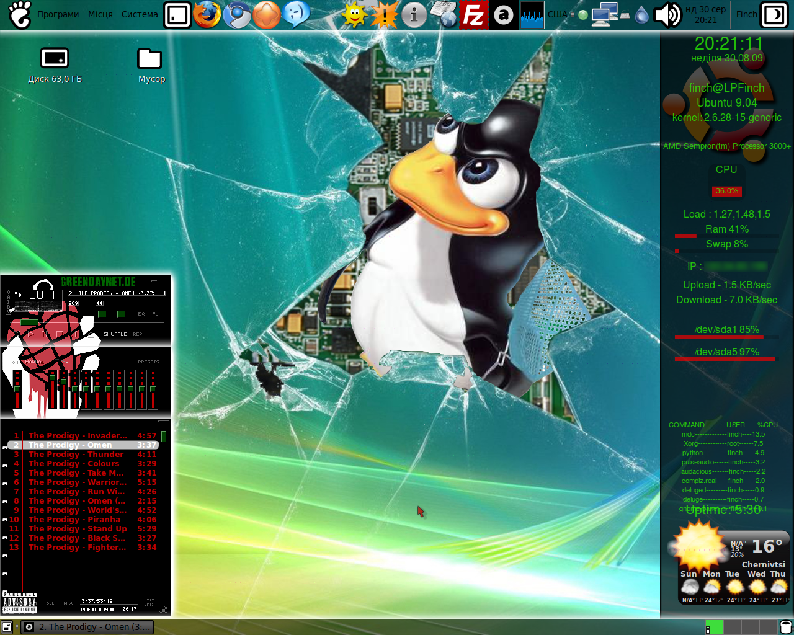Click the yellow smiling sun launcher icon

pos(354,15)
